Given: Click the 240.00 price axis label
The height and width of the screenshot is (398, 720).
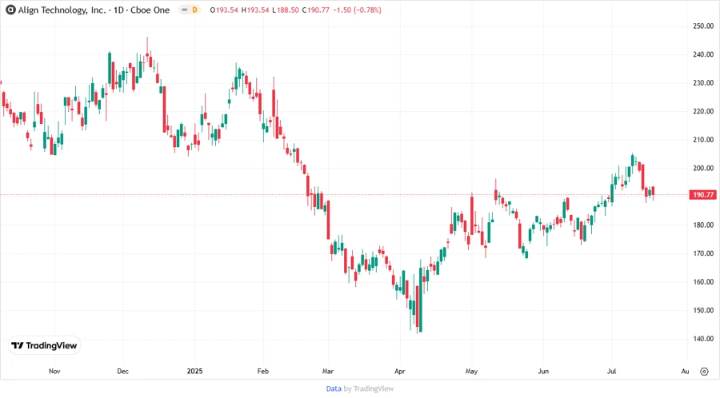Looking at the screenshot, I should (703, 54).
